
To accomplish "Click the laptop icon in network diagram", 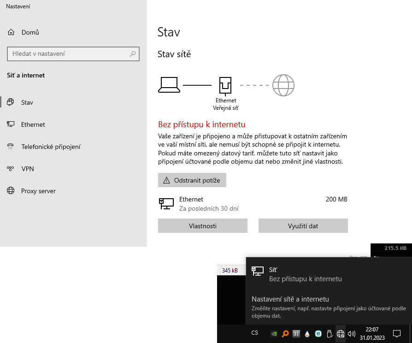I will click(169, 85).
